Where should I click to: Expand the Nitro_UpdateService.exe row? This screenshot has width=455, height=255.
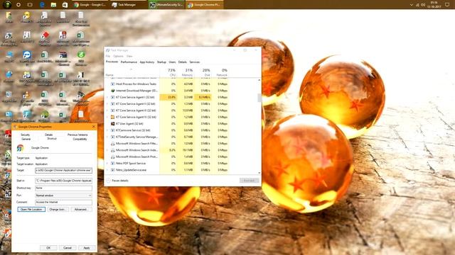pos(107,170)
